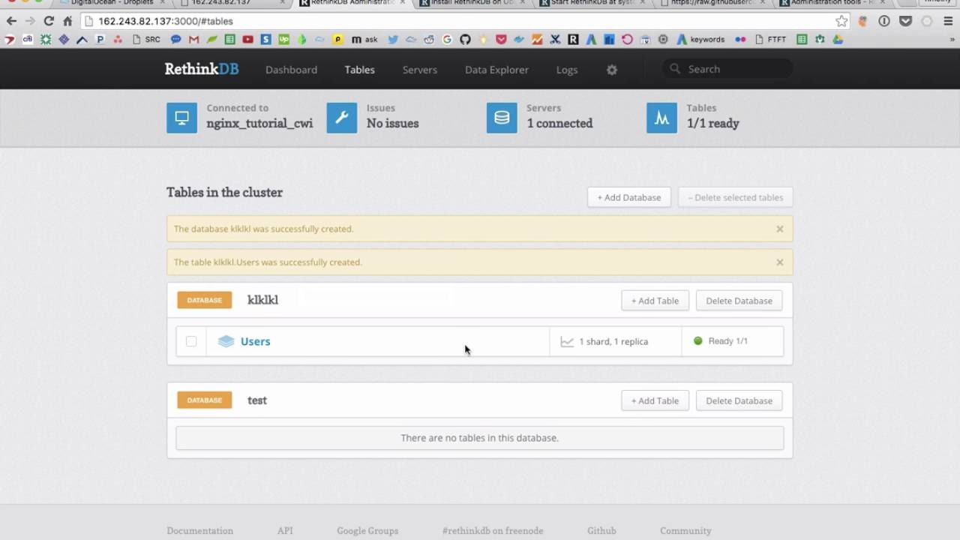Open the Flickr bookmark icon
Image resolution: width=960 pixels, height=540 pixels.
740,39
